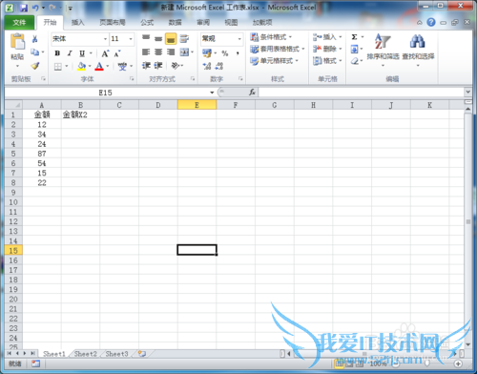Click the Paste clipboard icon
The height and width of the screenshot is (374, 477).
pyautogui.click(x=17, y=42)
